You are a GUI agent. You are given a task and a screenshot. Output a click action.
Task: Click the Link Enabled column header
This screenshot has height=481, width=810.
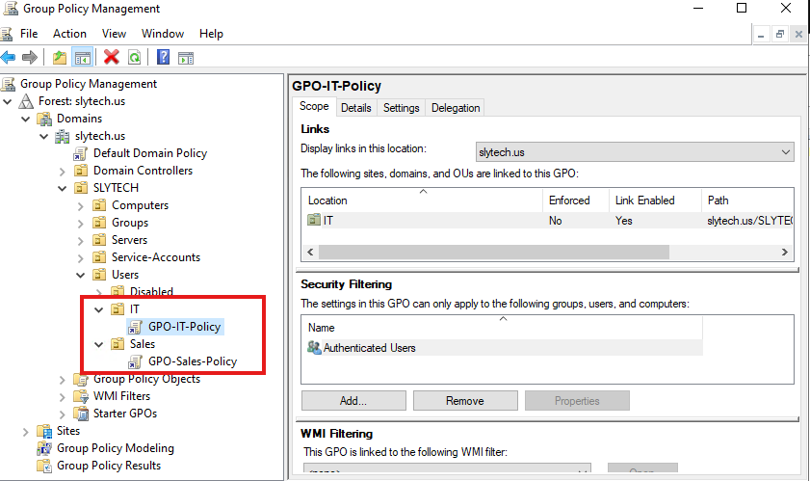pos(655,200)
